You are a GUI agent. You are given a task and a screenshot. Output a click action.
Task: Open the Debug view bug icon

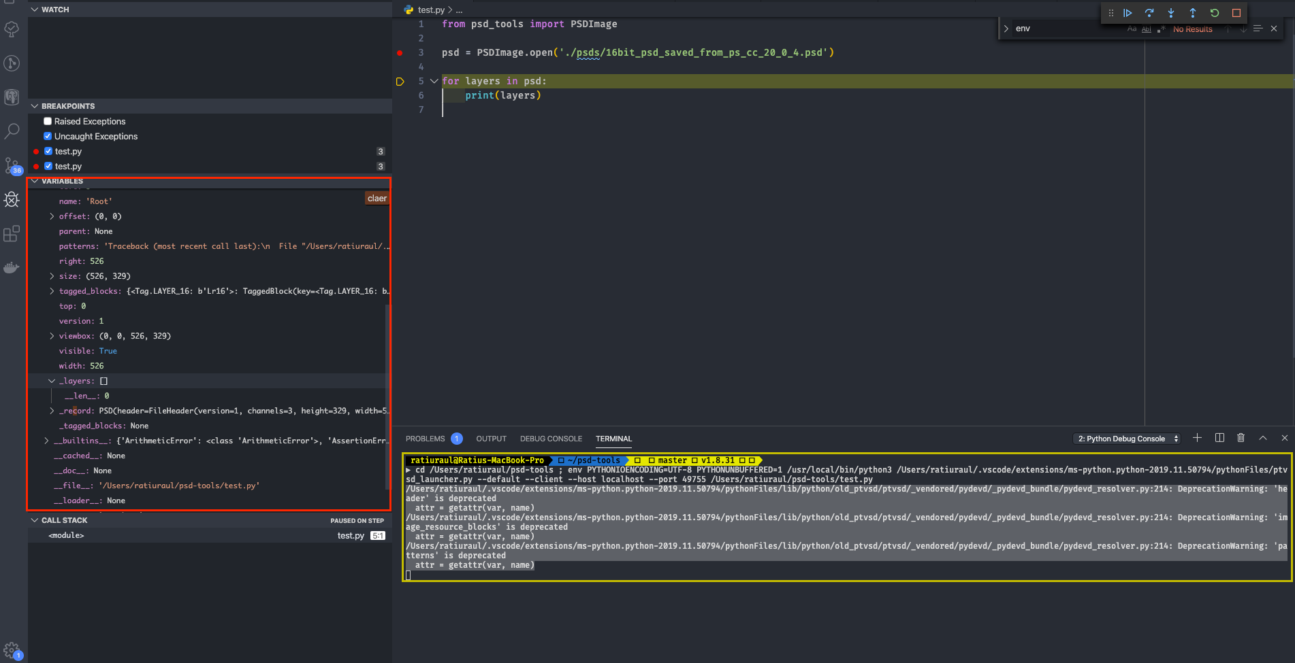12,199
